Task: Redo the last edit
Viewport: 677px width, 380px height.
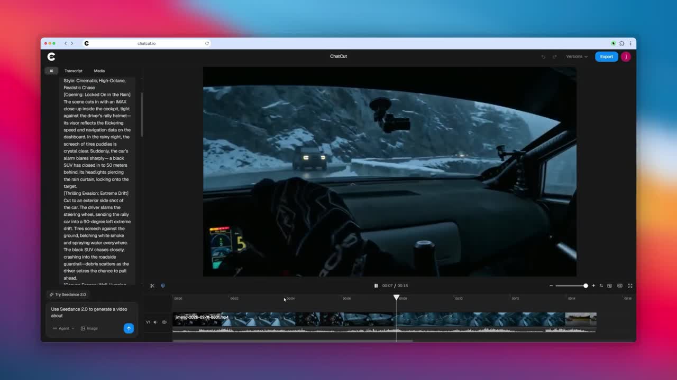Action: pyautogui.click(x=554, y=56)
